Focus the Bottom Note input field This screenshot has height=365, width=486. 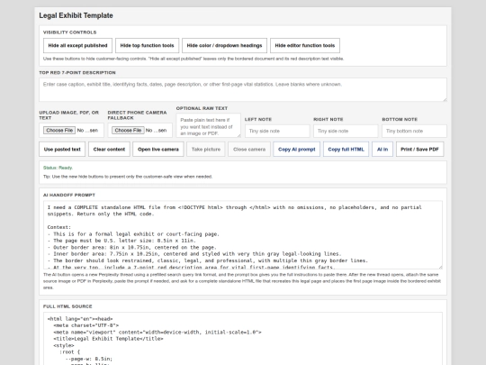(414, 131)
